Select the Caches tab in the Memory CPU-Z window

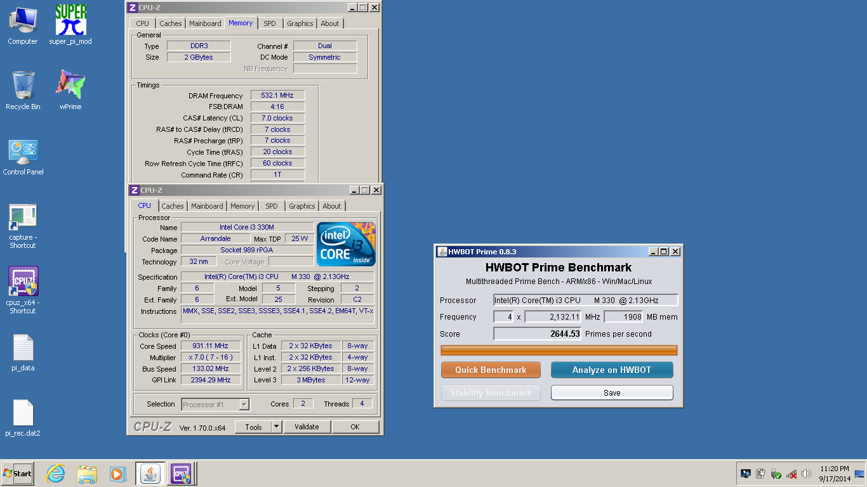[x=171, y=23]
